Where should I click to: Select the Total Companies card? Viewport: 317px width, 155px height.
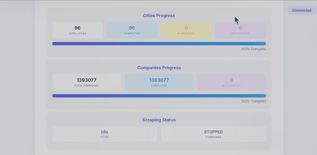tap(86, 82)
